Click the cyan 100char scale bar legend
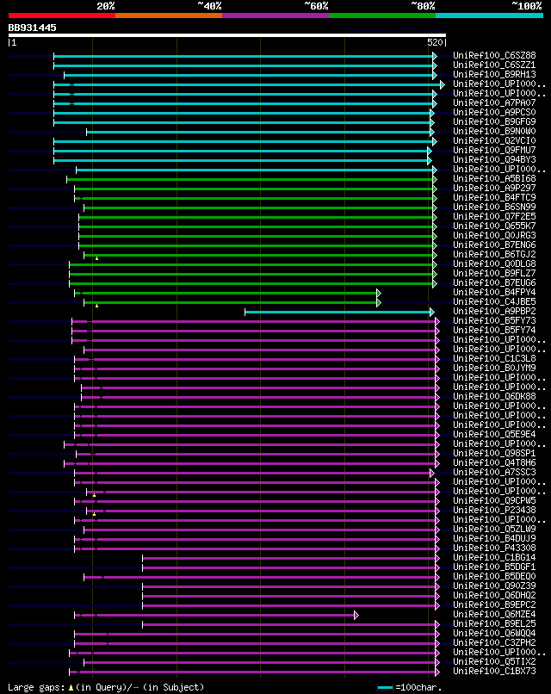This screenshot has width=551, height=694. pyautogui.click(x=385, y=688)
